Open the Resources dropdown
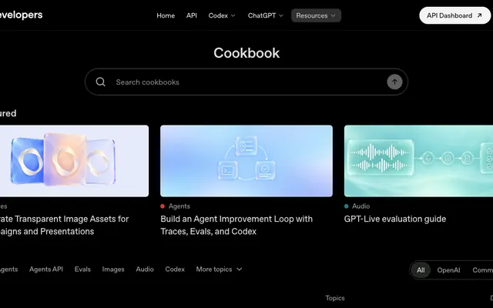 coord(316,15)
